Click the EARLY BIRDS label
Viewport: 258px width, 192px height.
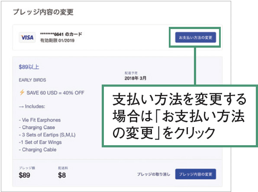pos(32,80)
